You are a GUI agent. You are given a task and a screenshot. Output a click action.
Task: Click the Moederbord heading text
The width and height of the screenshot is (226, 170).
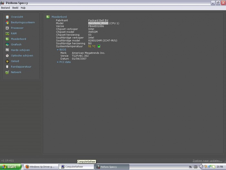coord(59,17)
